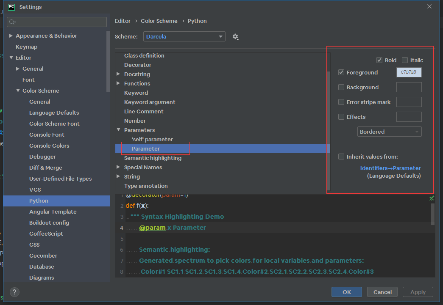Open the Darcula scheme dropdown
The height and width of the screenshot is (305, 443).
(184, 37)
